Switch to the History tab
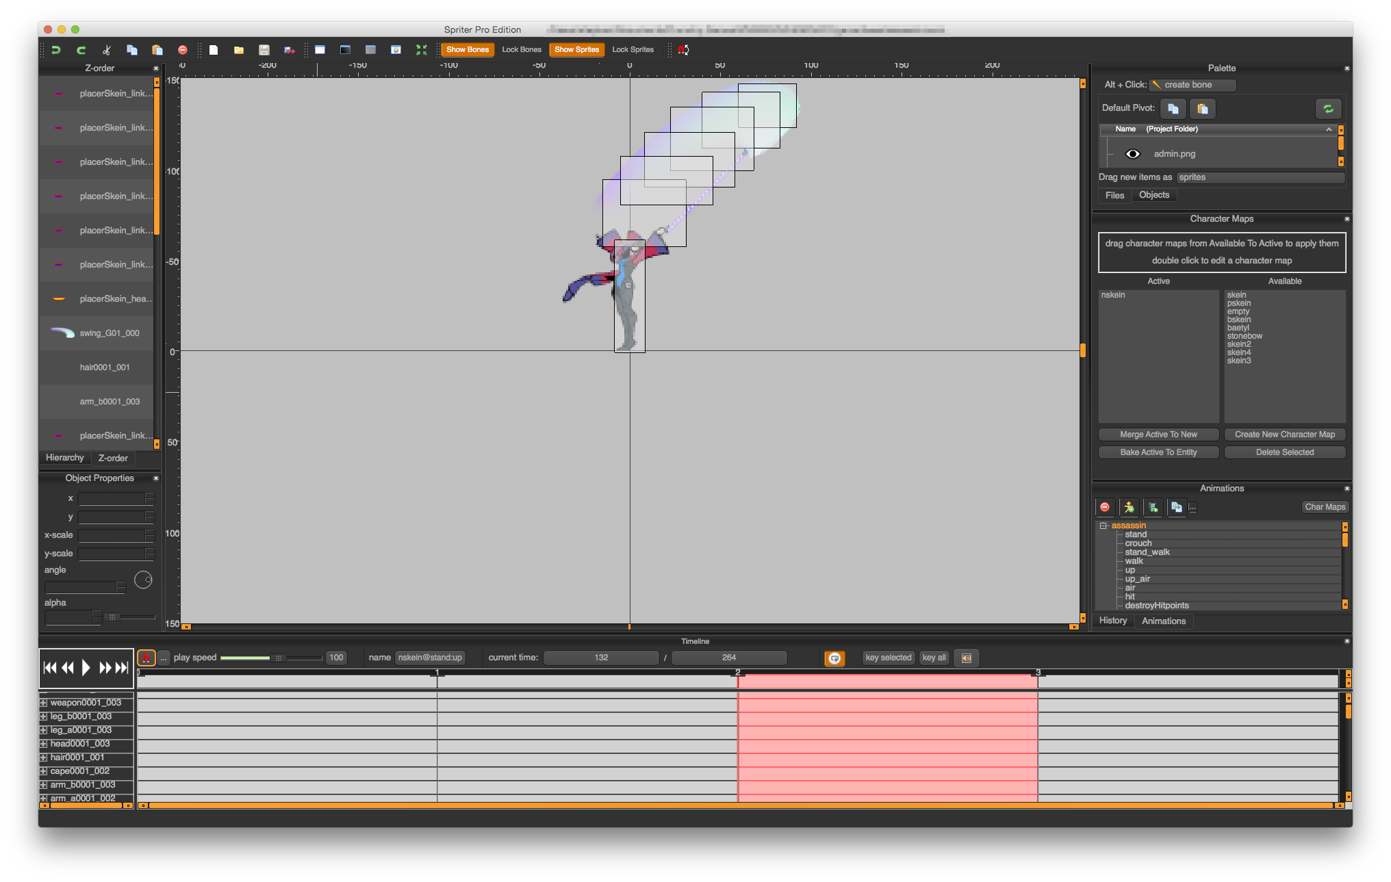This screenshot has height=882, width=1391. 1113,621
